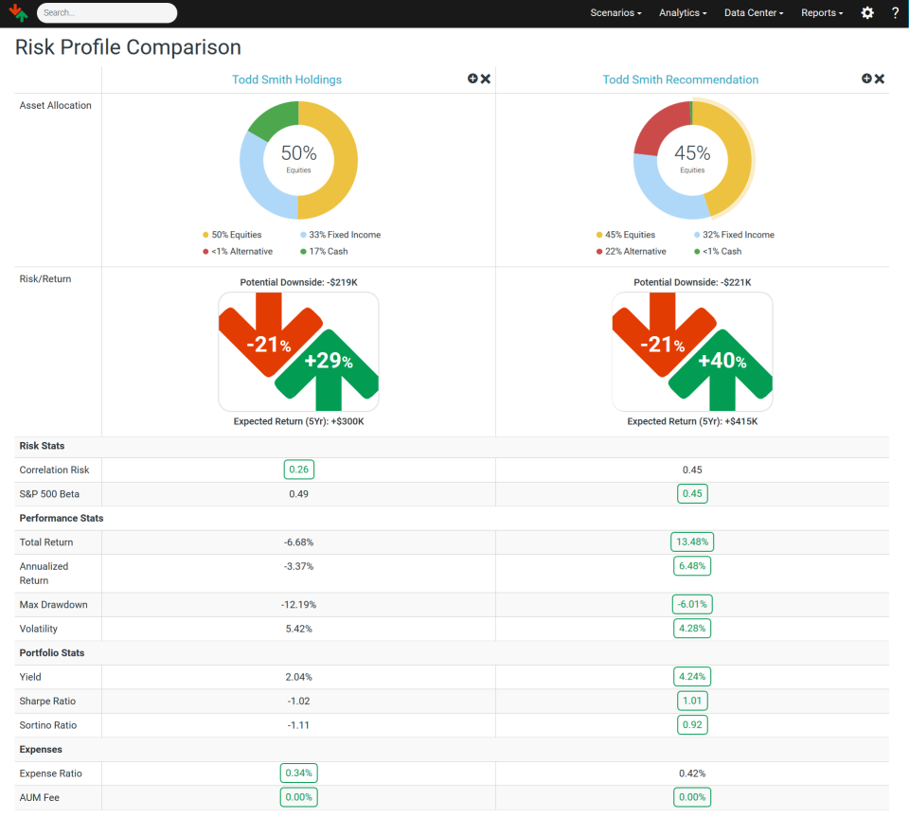Click the help question mark icon

pyautogui.click(x=895, y=13)
